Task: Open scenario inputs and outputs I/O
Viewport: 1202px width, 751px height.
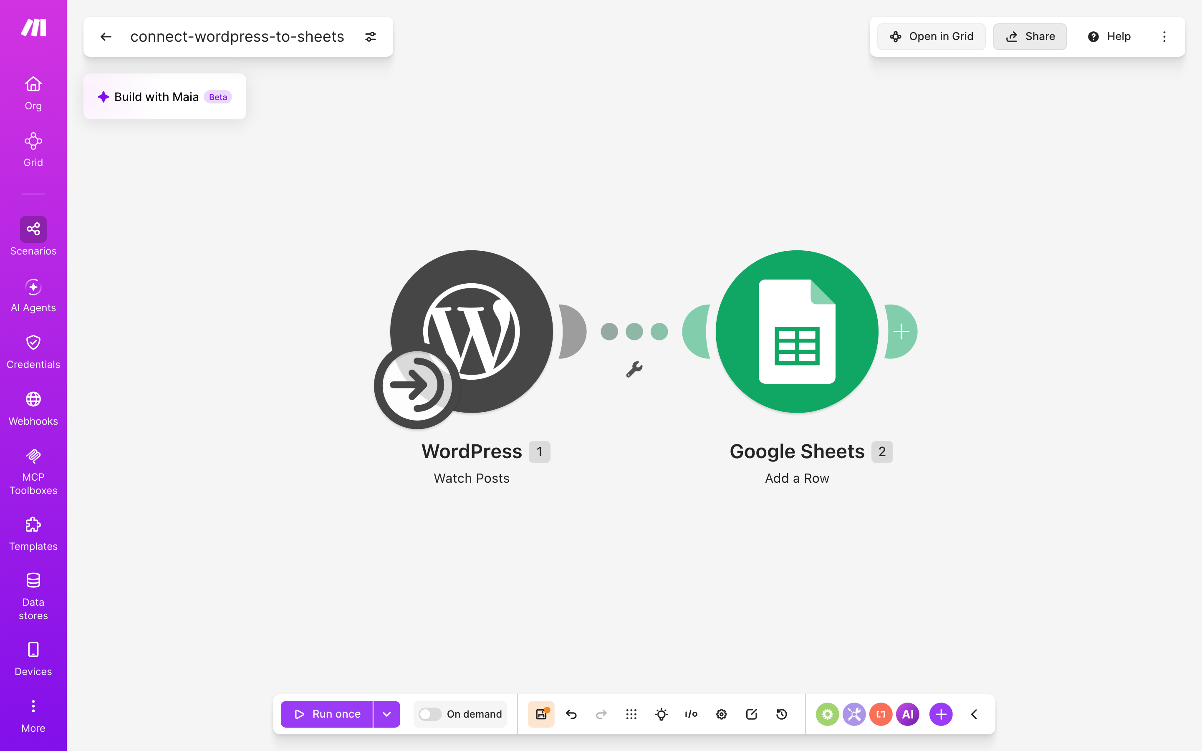Action: tap(691, 714)
